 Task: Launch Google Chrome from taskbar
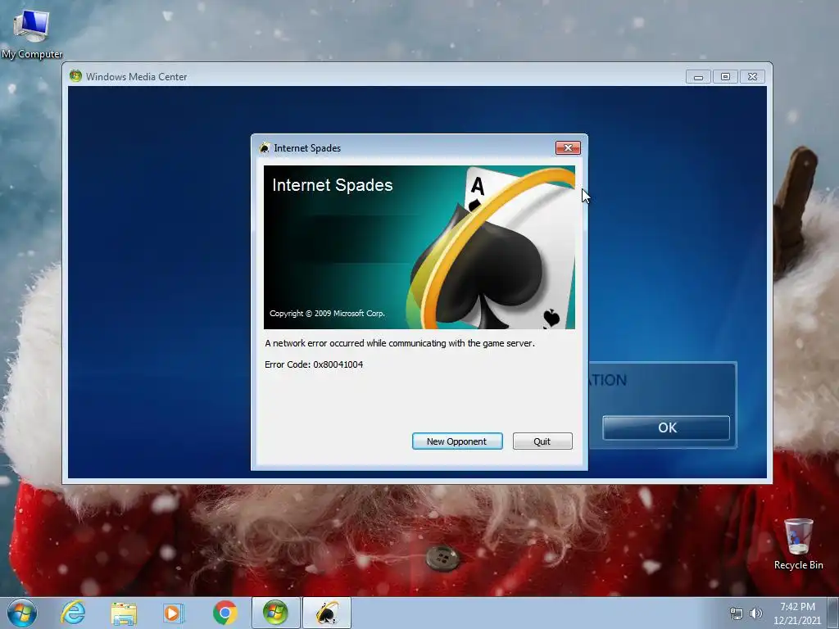click(224, 613)
